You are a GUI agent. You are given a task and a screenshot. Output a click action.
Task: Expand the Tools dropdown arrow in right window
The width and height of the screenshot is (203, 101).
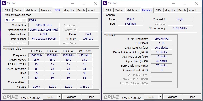click(x=160, y=97)
